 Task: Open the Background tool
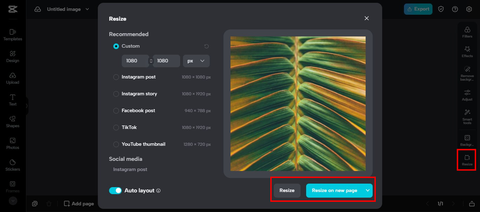coord(467,140)
